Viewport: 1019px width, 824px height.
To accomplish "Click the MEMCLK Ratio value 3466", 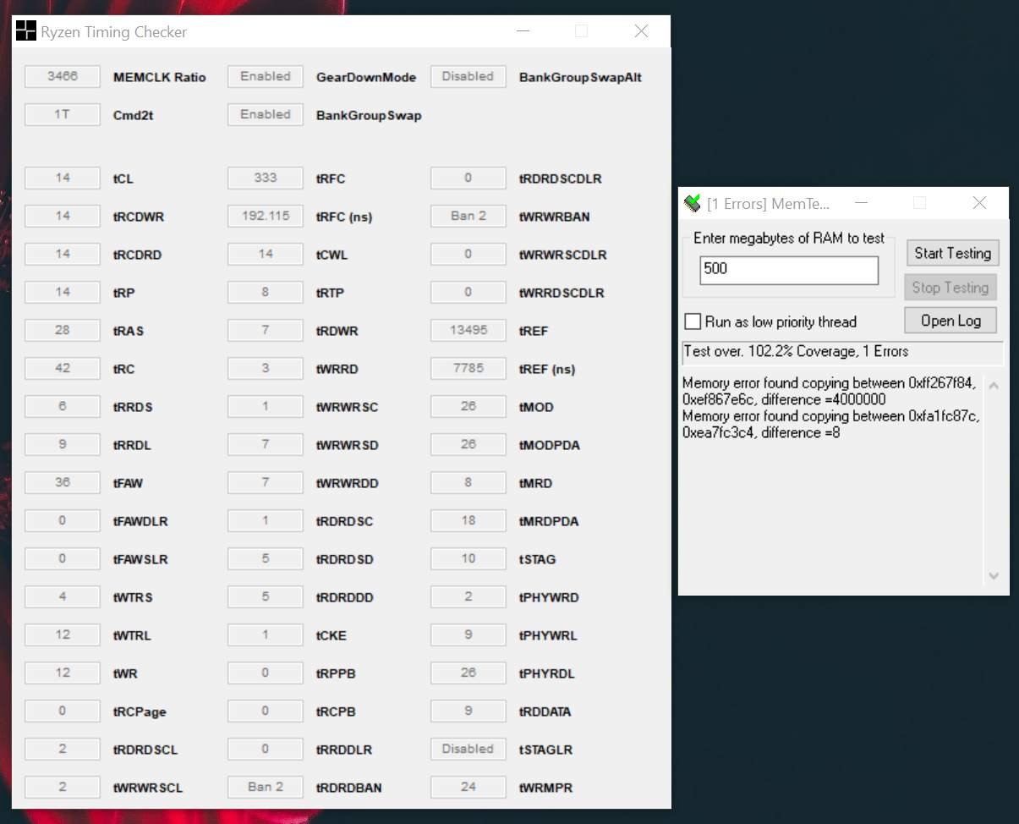I will (63, 76).
